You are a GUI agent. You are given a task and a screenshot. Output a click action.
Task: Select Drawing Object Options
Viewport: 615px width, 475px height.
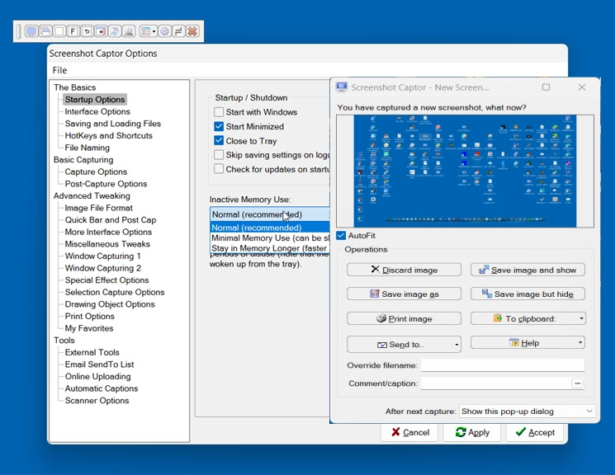110,304
